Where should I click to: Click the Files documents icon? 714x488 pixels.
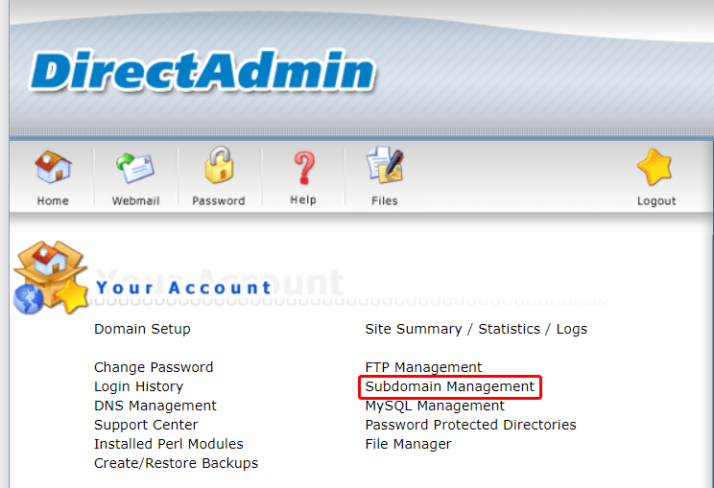(385, 169)
